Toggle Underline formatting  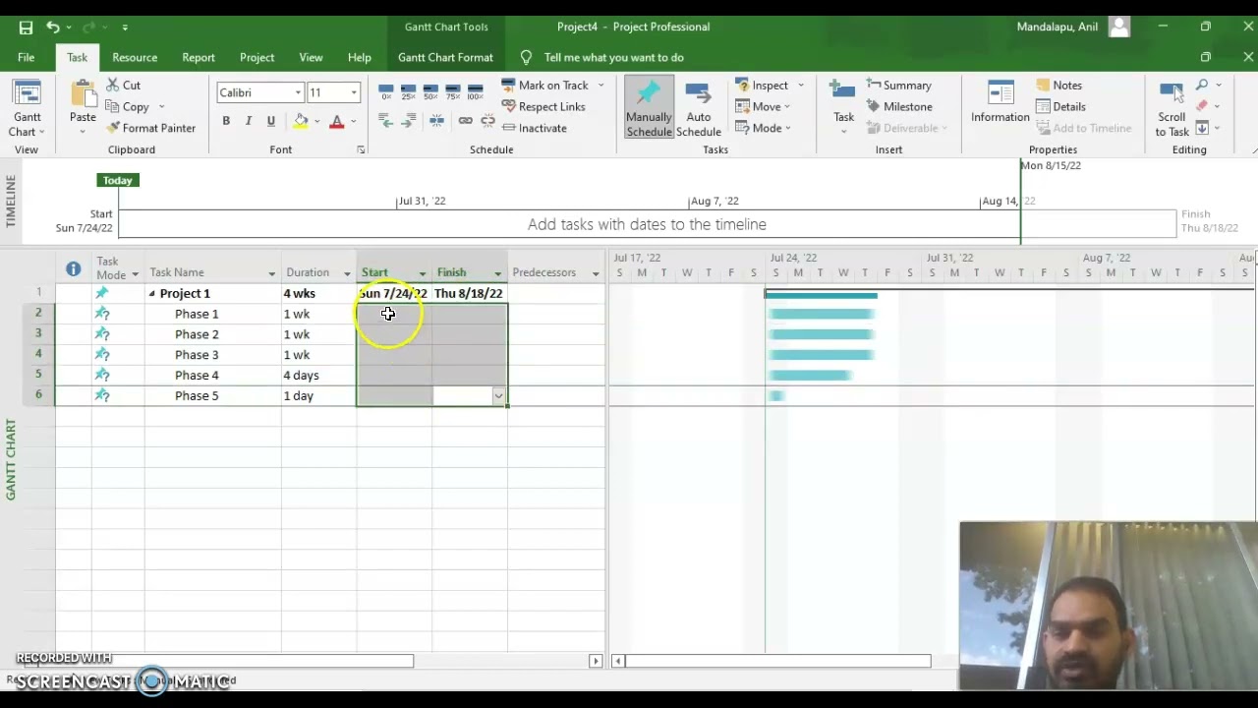point(271,121)
